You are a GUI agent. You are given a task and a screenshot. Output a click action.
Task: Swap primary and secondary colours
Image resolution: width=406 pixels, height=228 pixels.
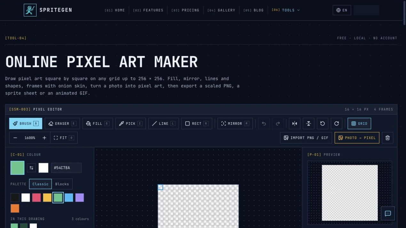[31, 168]
